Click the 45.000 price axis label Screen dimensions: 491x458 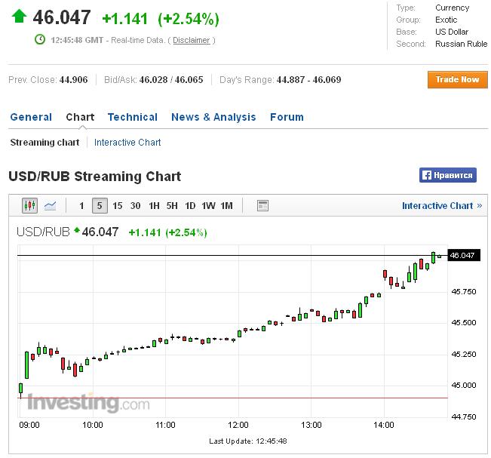[x=464, y=385]
